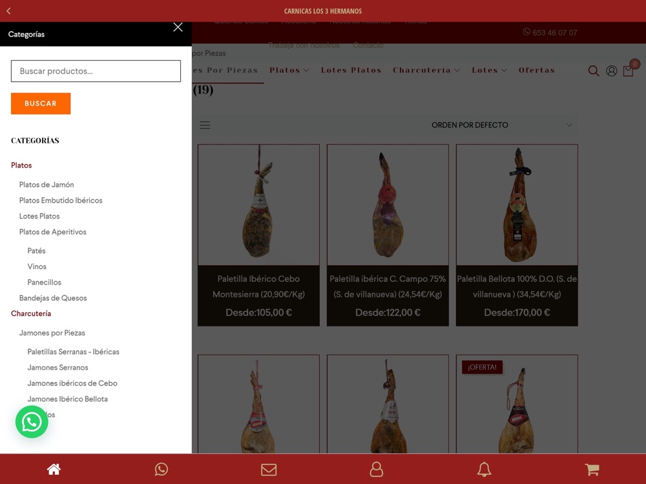Open the user profile icon in bottom bar

[x=376, y=469]
